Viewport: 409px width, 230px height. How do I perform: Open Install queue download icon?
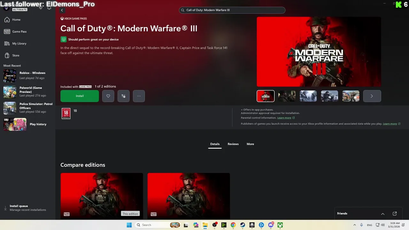[5, 208]
